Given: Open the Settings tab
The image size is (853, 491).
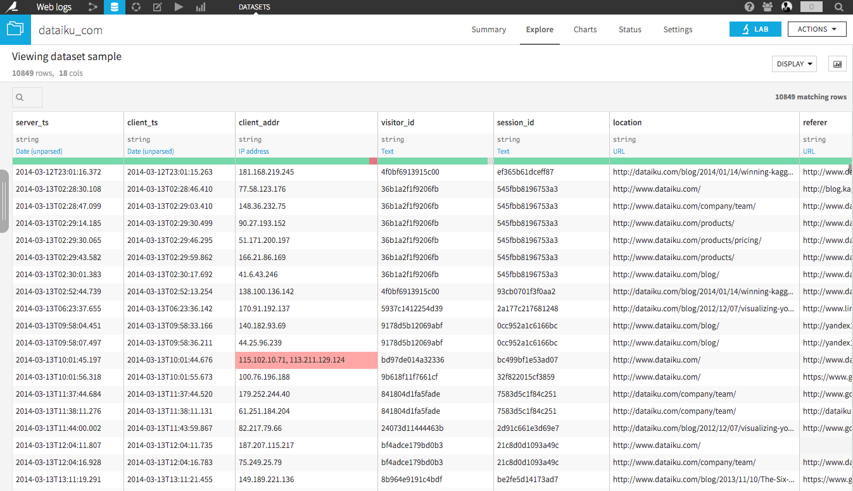Looking at the screenshot, I should pos(678,30).
